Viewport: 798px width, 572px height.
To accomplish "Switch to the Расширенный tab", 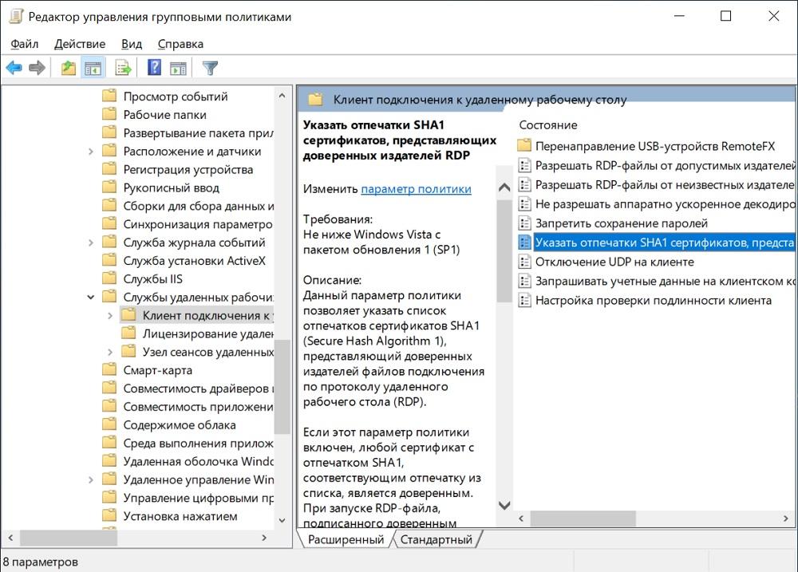I will pyautogui.click(x=346, y=539).
